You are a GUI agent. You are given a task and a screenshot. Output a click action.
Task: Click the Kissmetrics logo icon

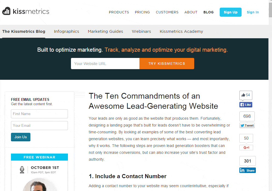click(6, 11)
